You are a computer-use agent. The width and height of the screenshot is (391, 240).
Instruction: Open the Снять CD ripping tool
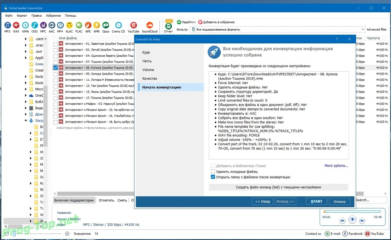point(118,27)
